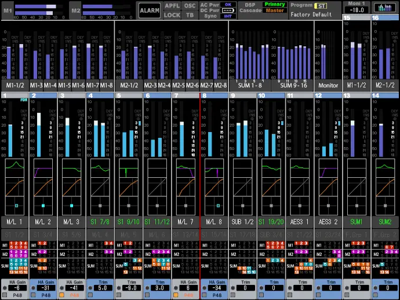Select channel 15 header tab

click(x=357, y=18)
